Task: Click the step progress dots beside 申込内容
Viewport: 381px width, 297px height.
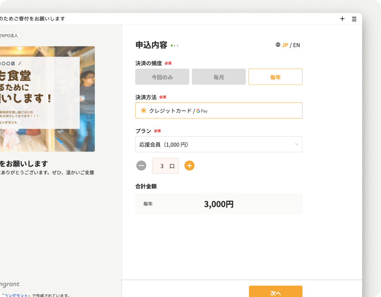Action: point(175,46)
